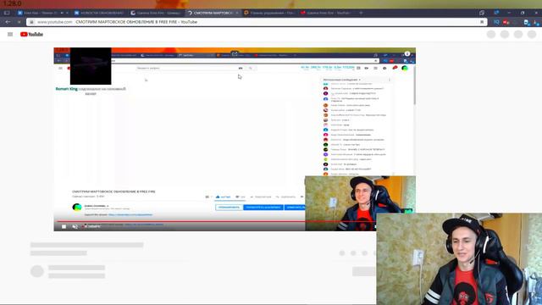The image size is (542, 305).
Task: Focus the address bar page title text
Action: click(136, 22)
